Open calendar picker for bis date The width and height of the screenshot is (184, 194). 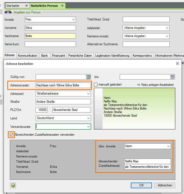tap(172, 77)
